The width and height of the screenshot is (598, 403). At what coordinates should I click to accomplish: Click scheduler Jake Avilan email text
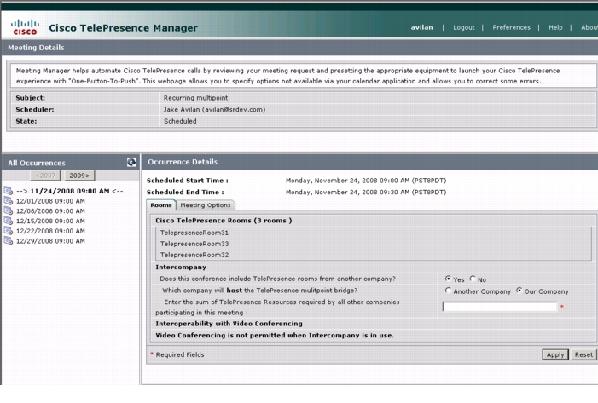point(214,109)
